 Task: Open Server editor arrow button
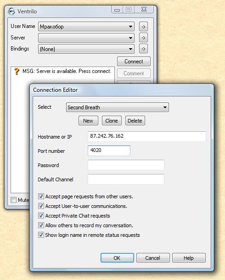(x=143, y=38)
